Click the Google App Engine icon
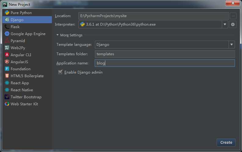 [x=7, y=34]
